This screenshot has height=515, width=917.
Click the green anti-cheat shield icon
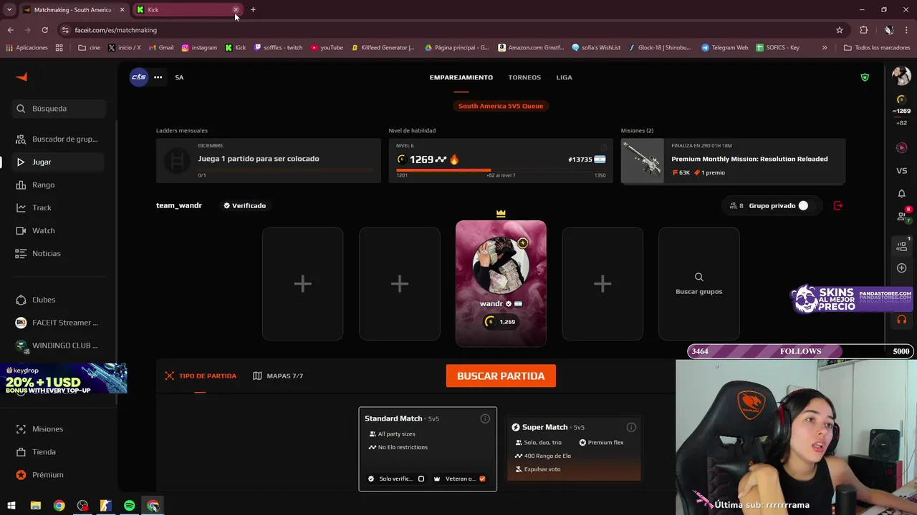pyautogui.click(x=865, y=77)
